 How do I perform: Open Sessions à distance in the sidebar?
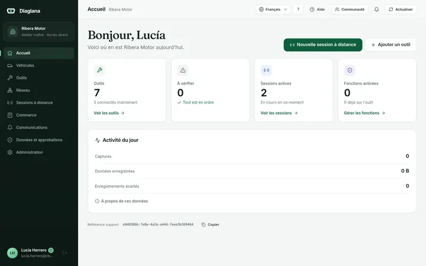39,103
